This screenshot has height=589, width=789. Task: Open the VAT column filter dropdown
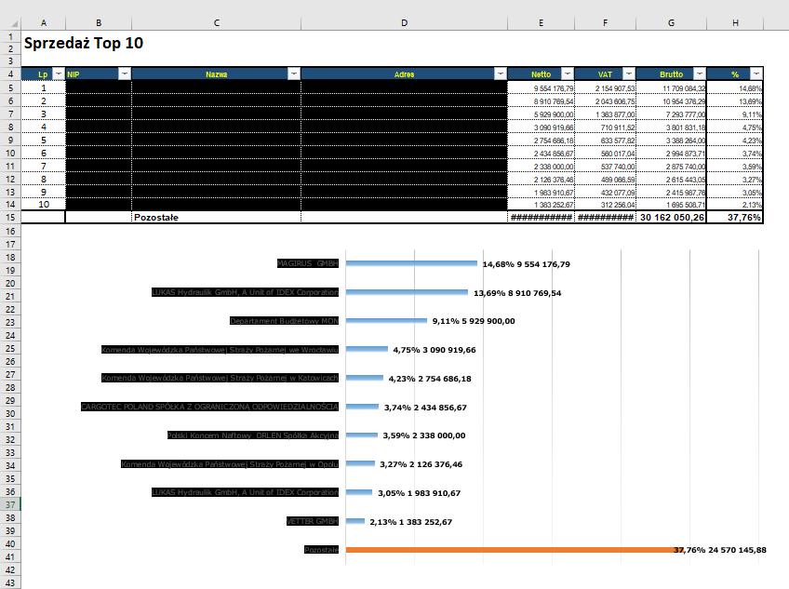[628, 74]
